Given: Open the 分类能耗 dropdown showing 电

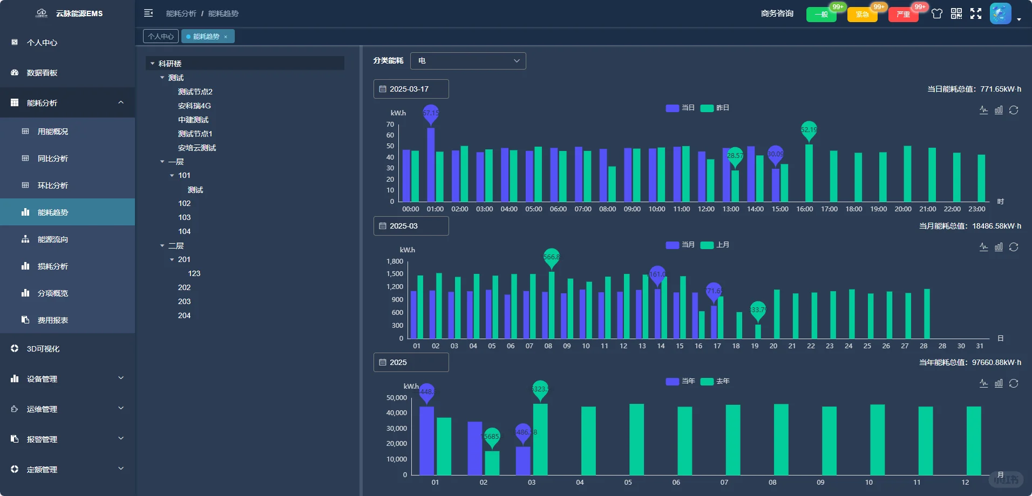Looking at the screenshot, I should pyautogui.click(x=468, y=61).
